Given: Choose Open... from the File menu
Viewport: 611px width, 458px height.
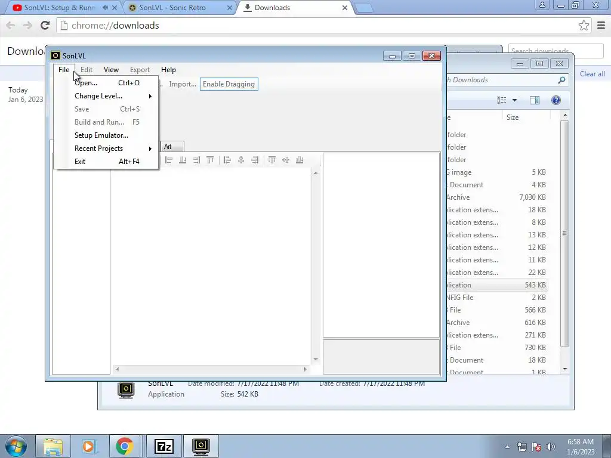Looking at the screenshot, I should [106, 83].
